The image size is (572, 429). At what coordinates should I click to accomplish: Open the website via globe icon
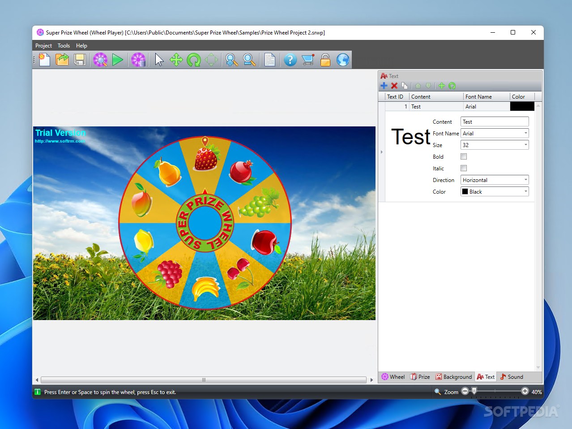tap(343, 60)
